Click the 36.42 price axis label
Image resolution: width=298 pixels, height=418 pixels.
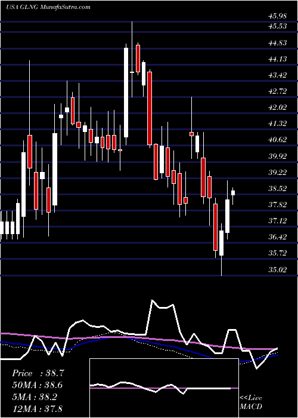277,237
